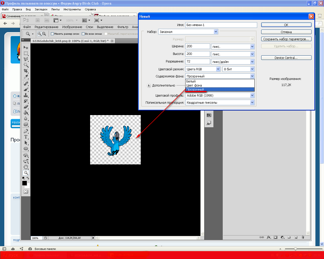Viewport: 324px width, 259px height.
Task: Swap foreground and background colors
Action: [x=28, y=178]
